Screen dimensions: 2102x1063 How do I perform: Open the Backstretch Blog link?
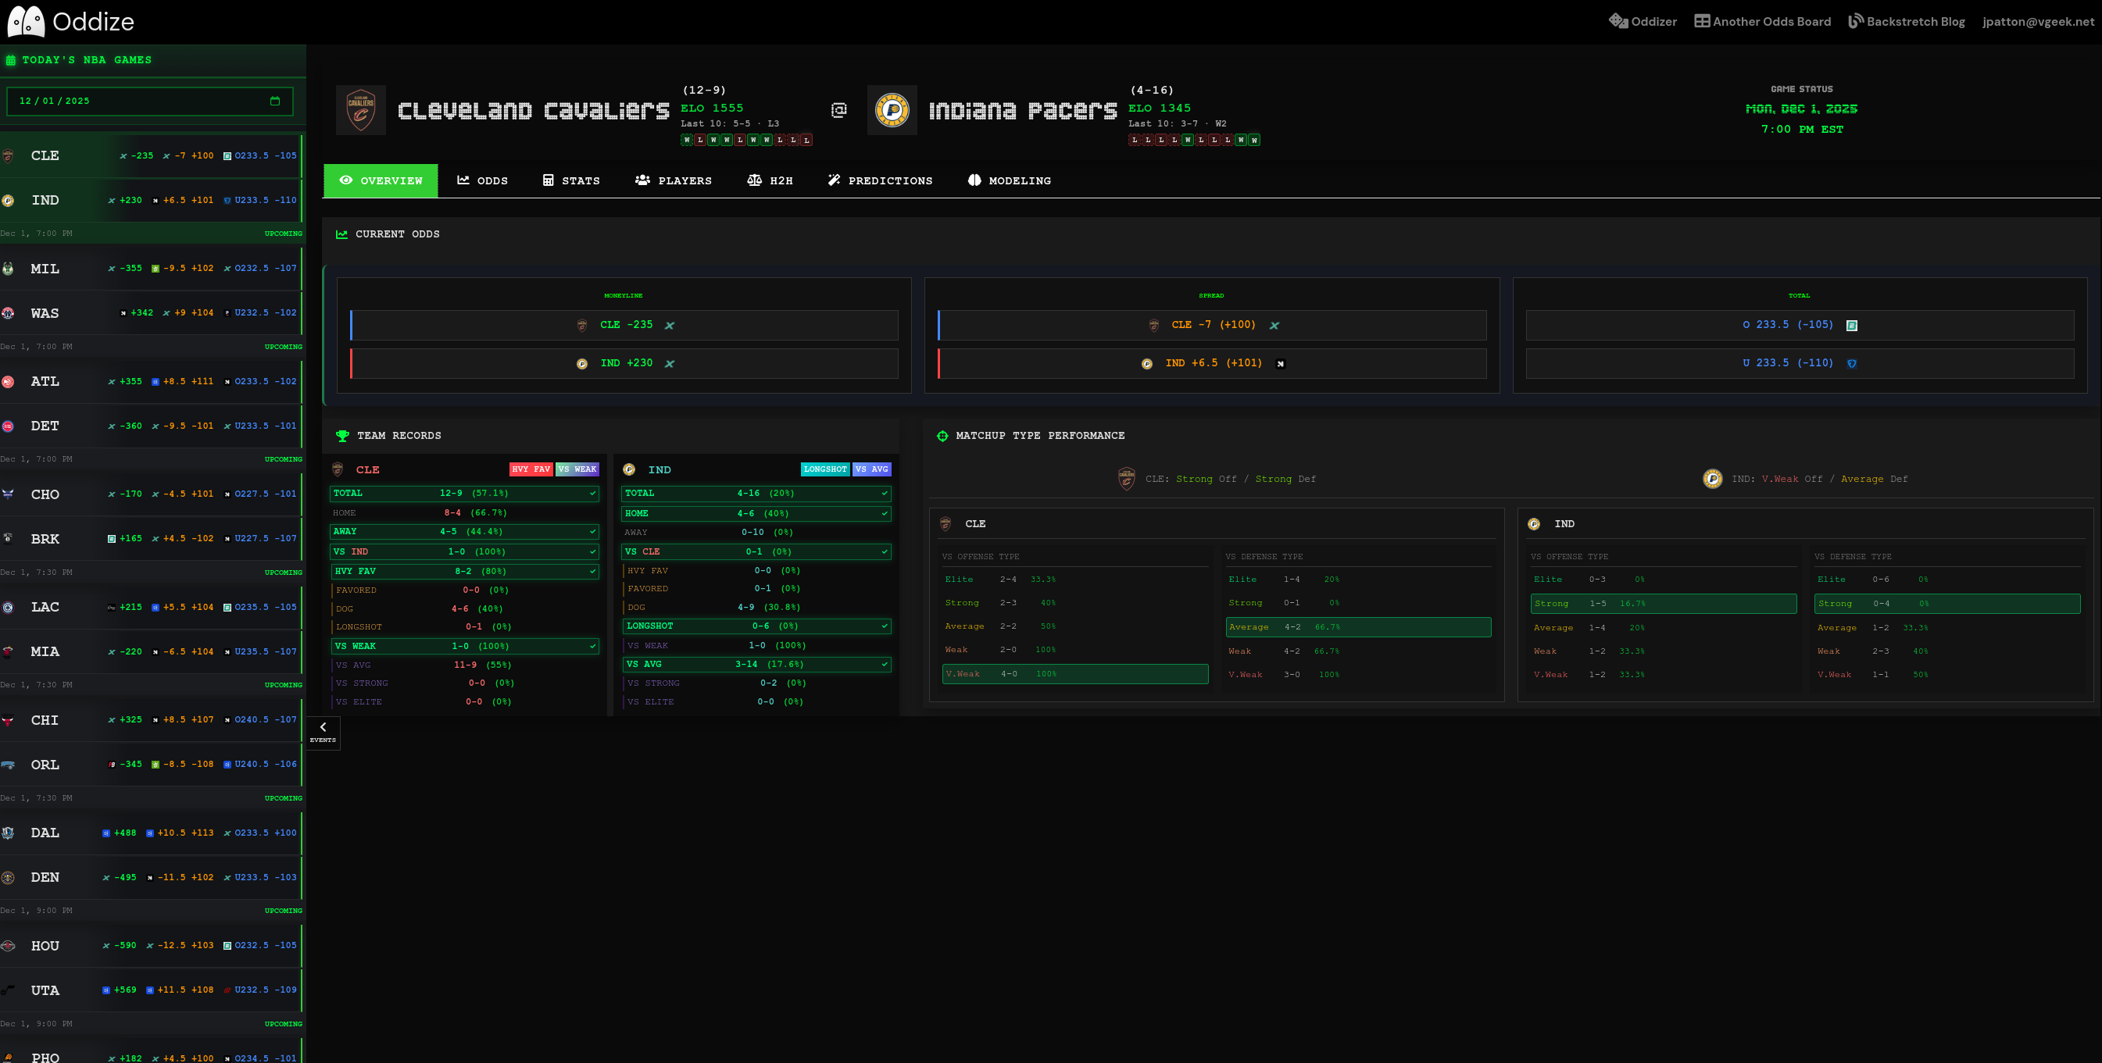click(x=1907, y=21)
